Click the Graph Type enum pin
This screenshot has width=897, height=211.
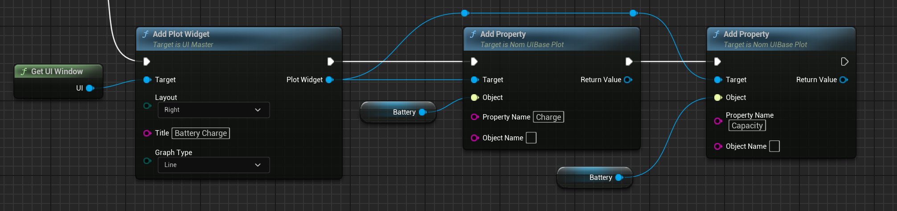click(x=147, y=161)
